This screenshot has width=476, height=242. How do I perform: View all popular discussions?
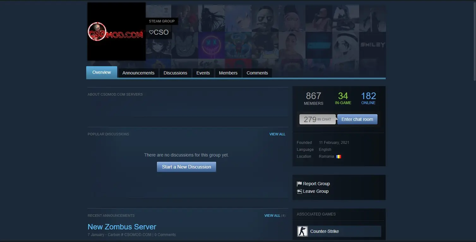pos(277,134)
